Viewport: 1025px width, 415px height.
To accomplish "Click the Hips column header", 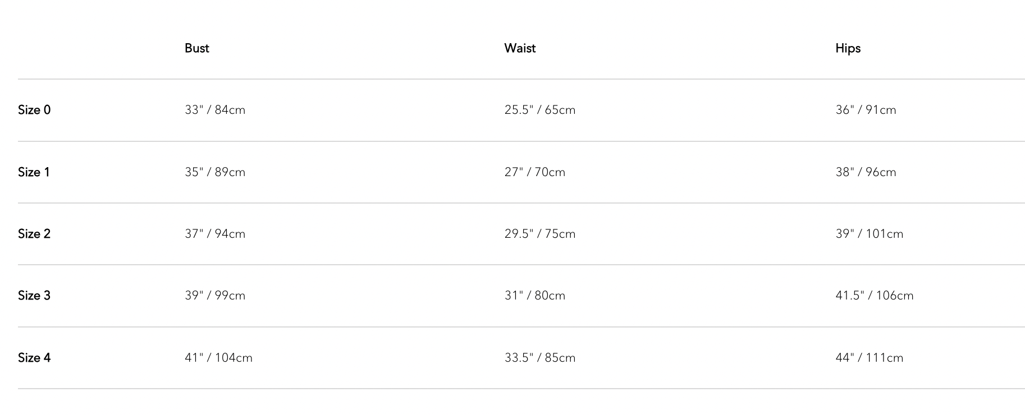I will pos(848,48).
